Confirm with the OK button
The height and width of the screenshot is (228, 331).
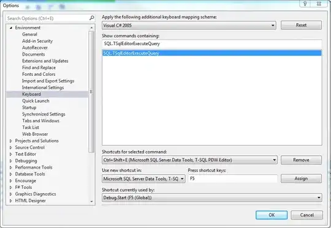(272, 215)
